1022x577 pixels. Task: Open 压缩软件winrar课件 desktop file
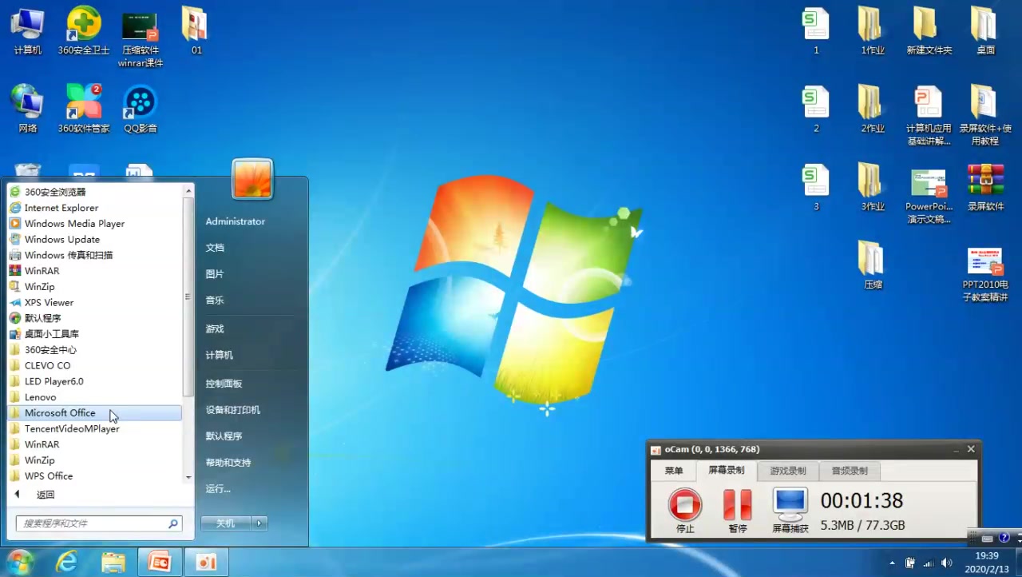coord(141,38)
